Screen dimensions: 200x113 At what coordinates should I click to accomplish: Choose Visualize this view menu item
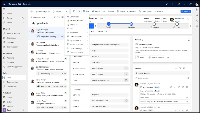[x=77, y=21]
